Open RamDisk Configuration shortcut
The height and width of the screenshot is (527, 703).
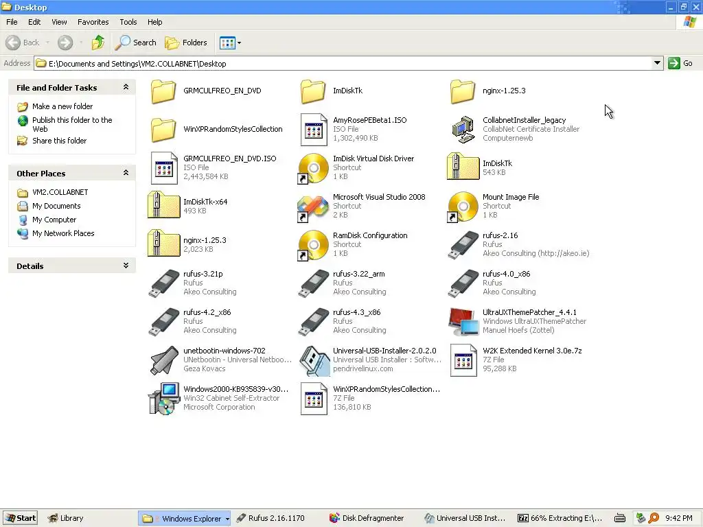pyautogui.click(x=313, y=245)
